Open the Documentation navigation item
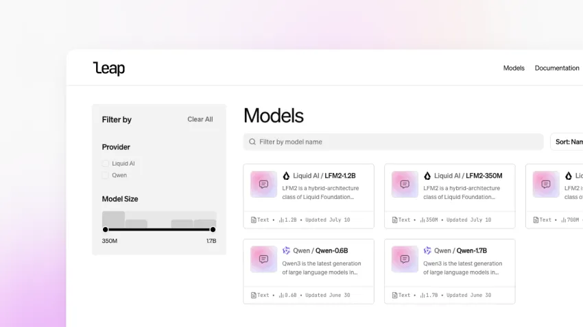Screen dimensions: 583x327 click(557, 68)
